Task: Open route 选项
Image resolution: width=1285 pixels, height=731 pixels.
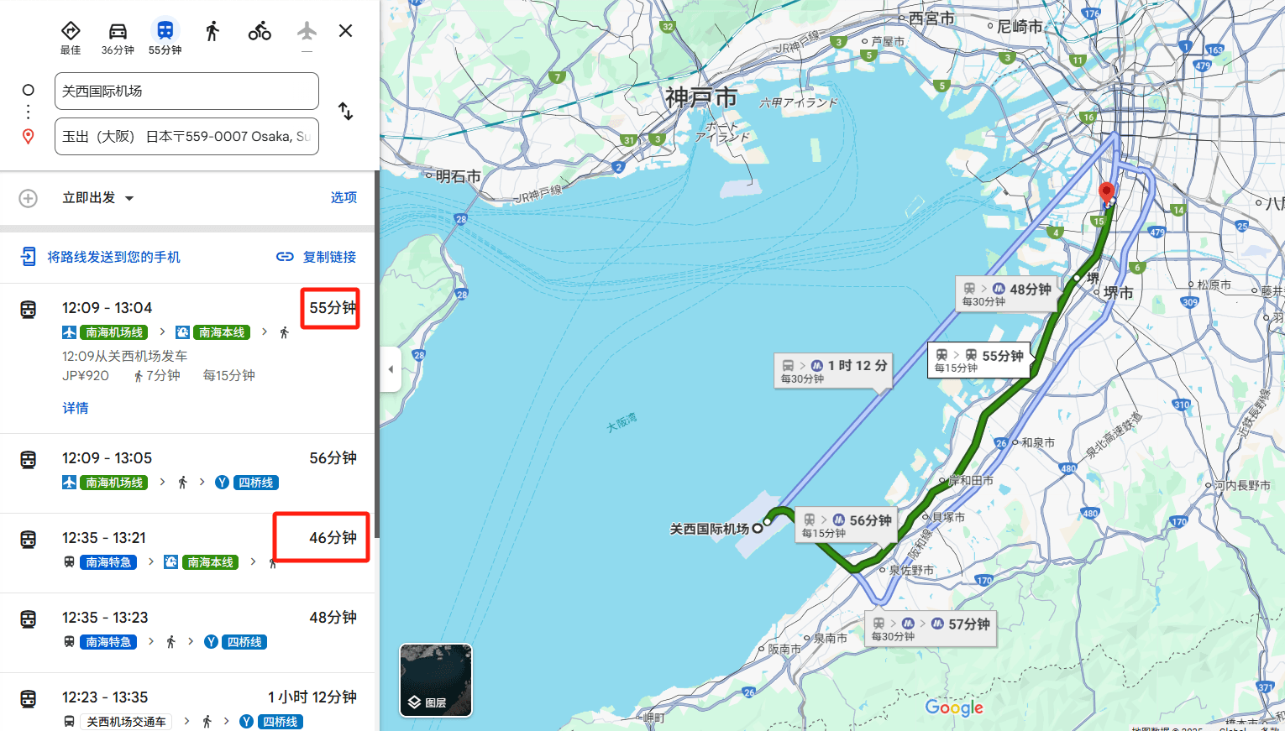Action: [344, 197]
